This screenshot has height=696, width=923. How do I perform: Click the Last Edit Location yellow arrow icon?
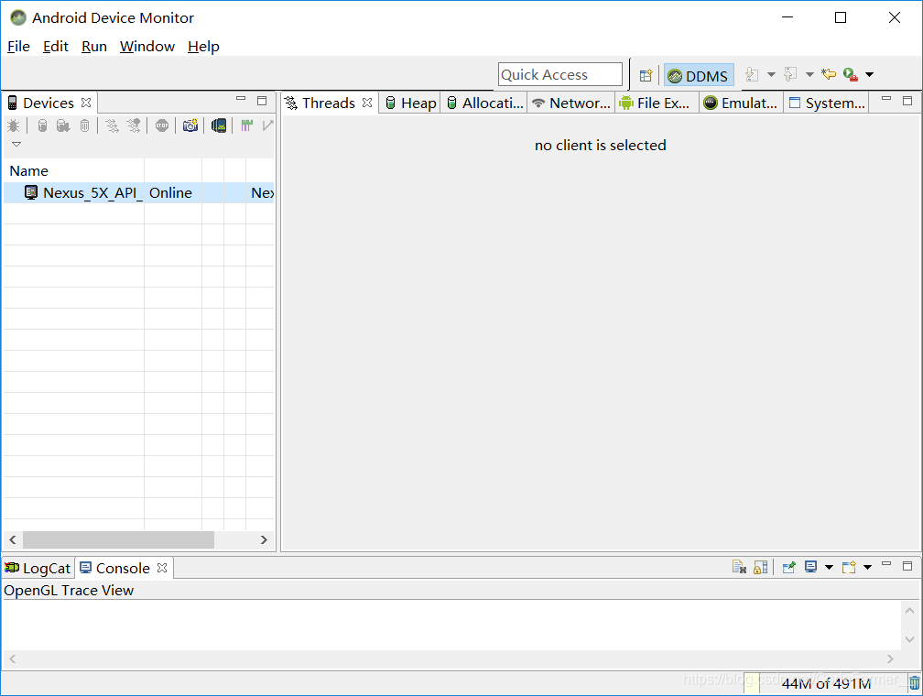point(829,74)
